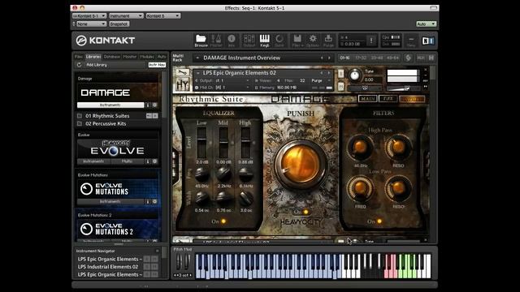The image size is (520, 292).
Task: Switch to minimized View mode
Action: coord(411,41)
